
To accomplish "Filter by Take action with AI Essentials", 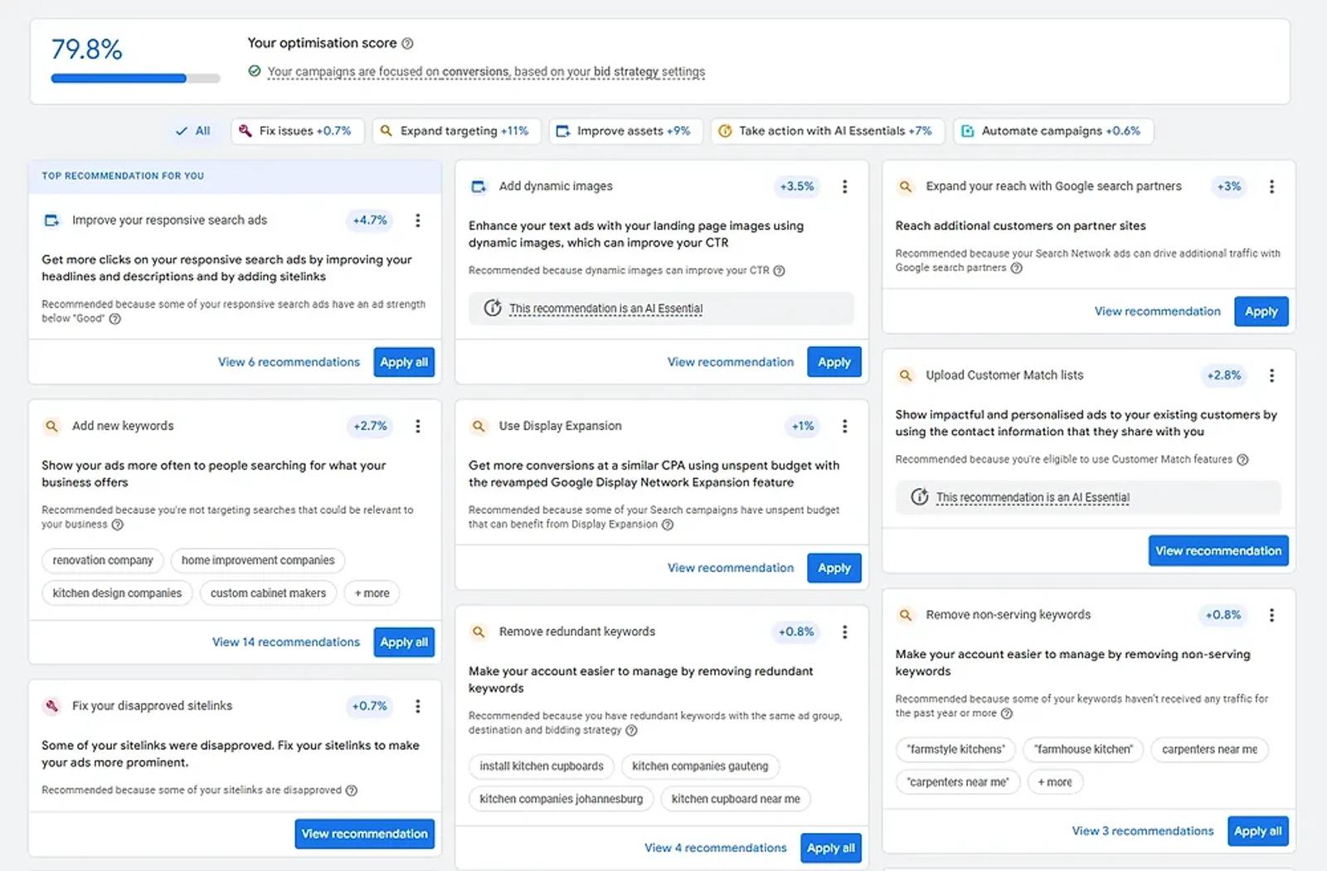I will coord(828,131).
